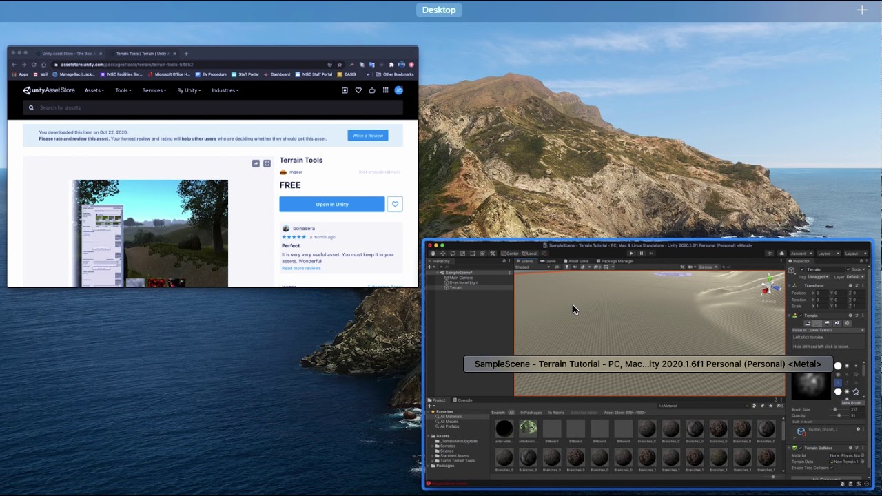882x496 pixels.
Task: Open the Layers dropdown in Unity
Action: (x=828, y=254)
